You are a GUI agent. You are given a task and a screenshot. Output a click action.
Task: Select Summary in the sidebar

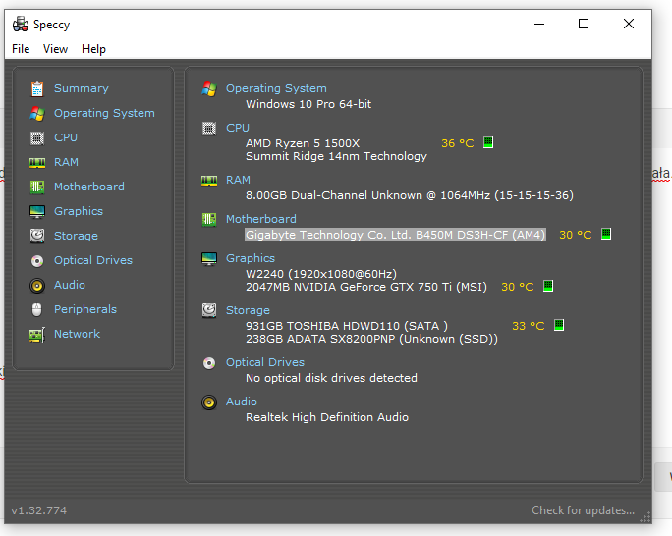(81, 88)
